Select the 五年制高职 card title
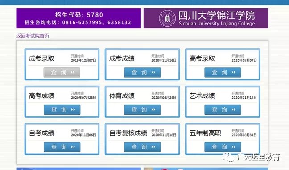Image resolution: width=289 pixels, height=170 pixels. tap(205, 133)
